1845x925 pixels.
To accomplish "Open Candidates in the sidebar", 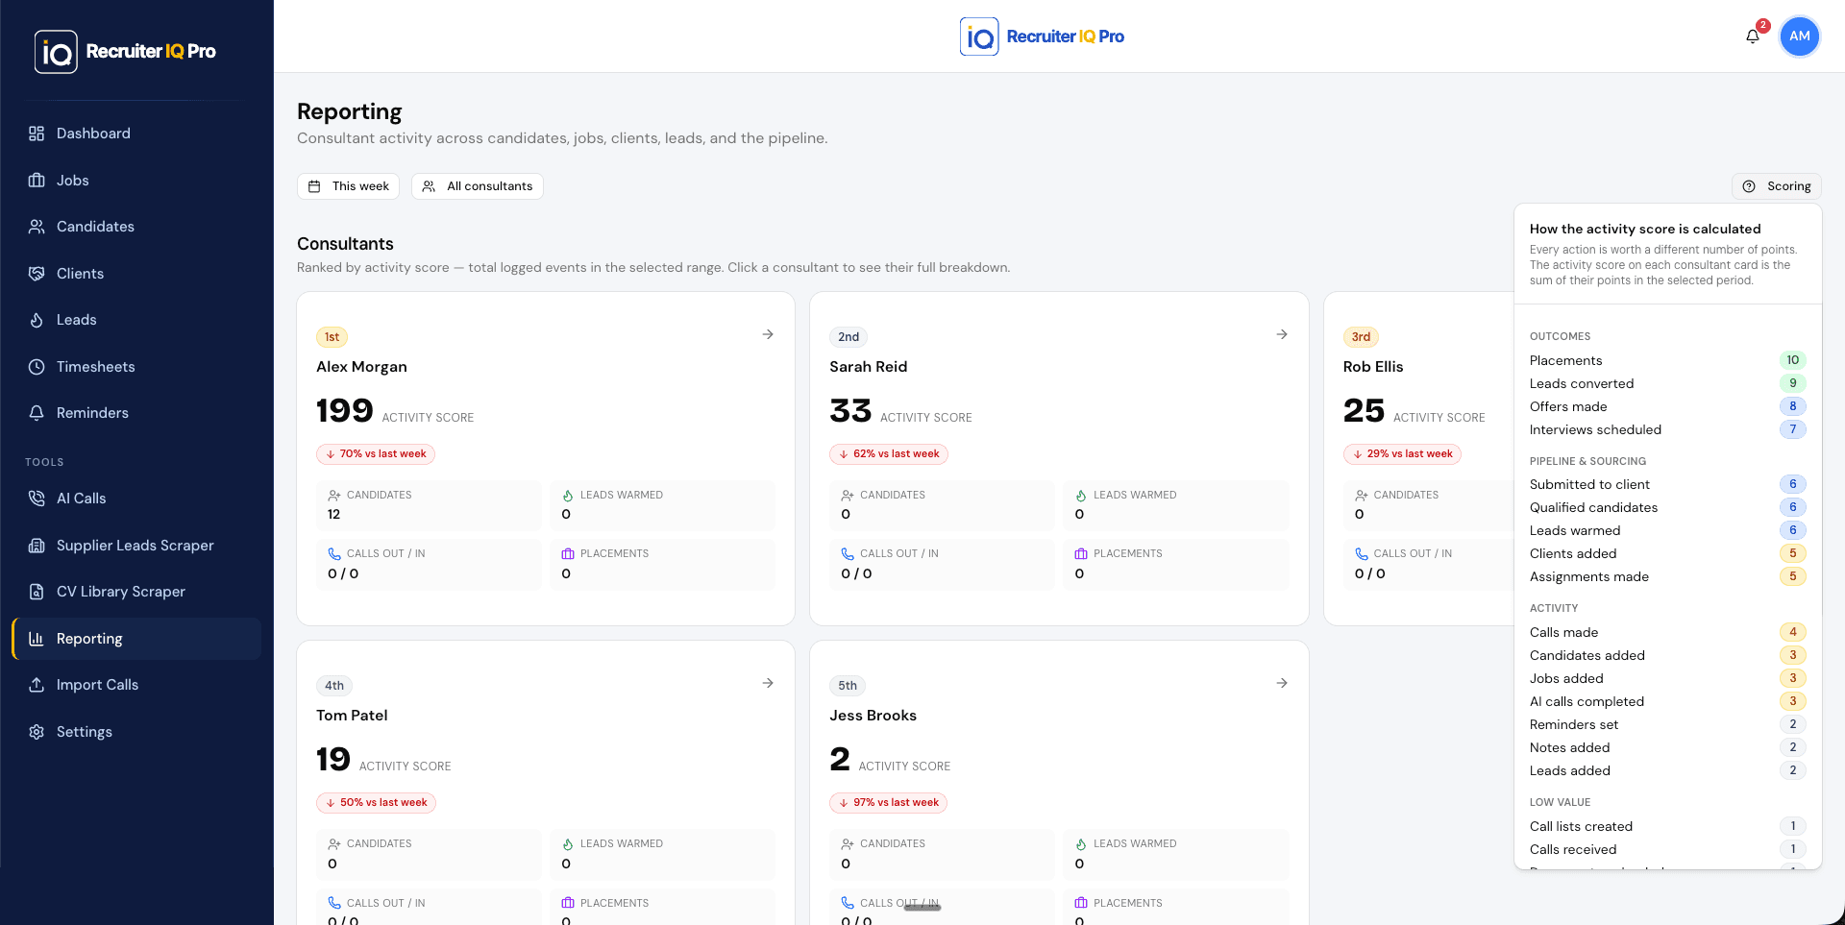I will [x=136, y=227].
